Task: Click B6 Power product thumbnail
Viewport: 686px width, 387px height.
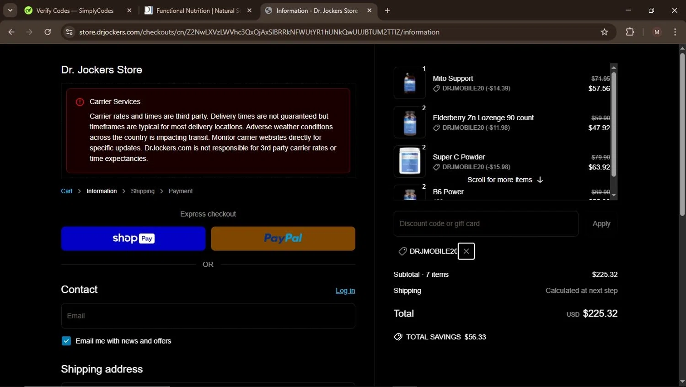Action: pos(410,193)
